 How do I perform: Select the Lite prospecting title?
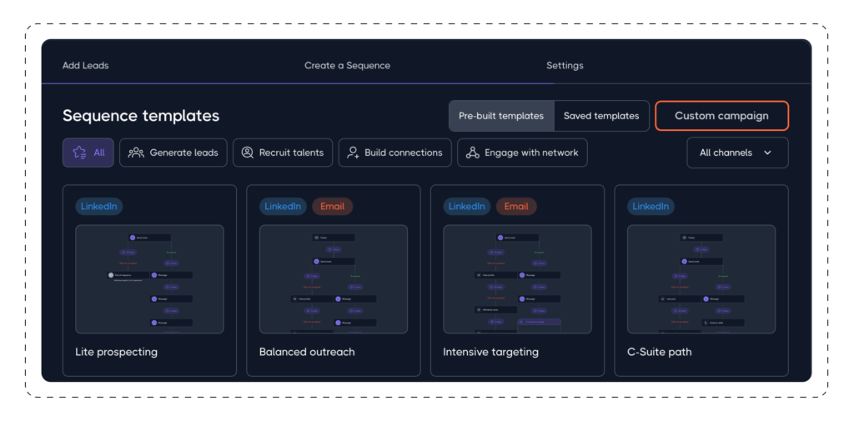click(x=116, y=352)
